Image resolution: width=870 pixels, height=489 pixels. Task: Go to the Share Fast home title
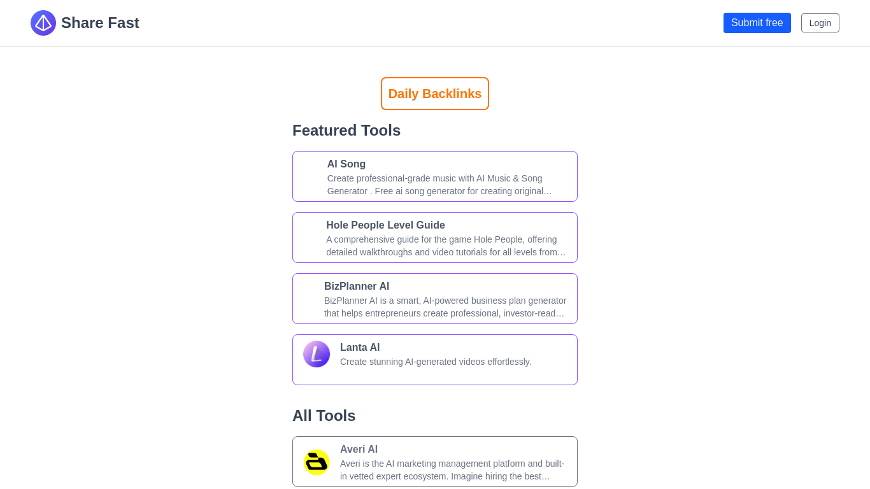tap(100, 23)
